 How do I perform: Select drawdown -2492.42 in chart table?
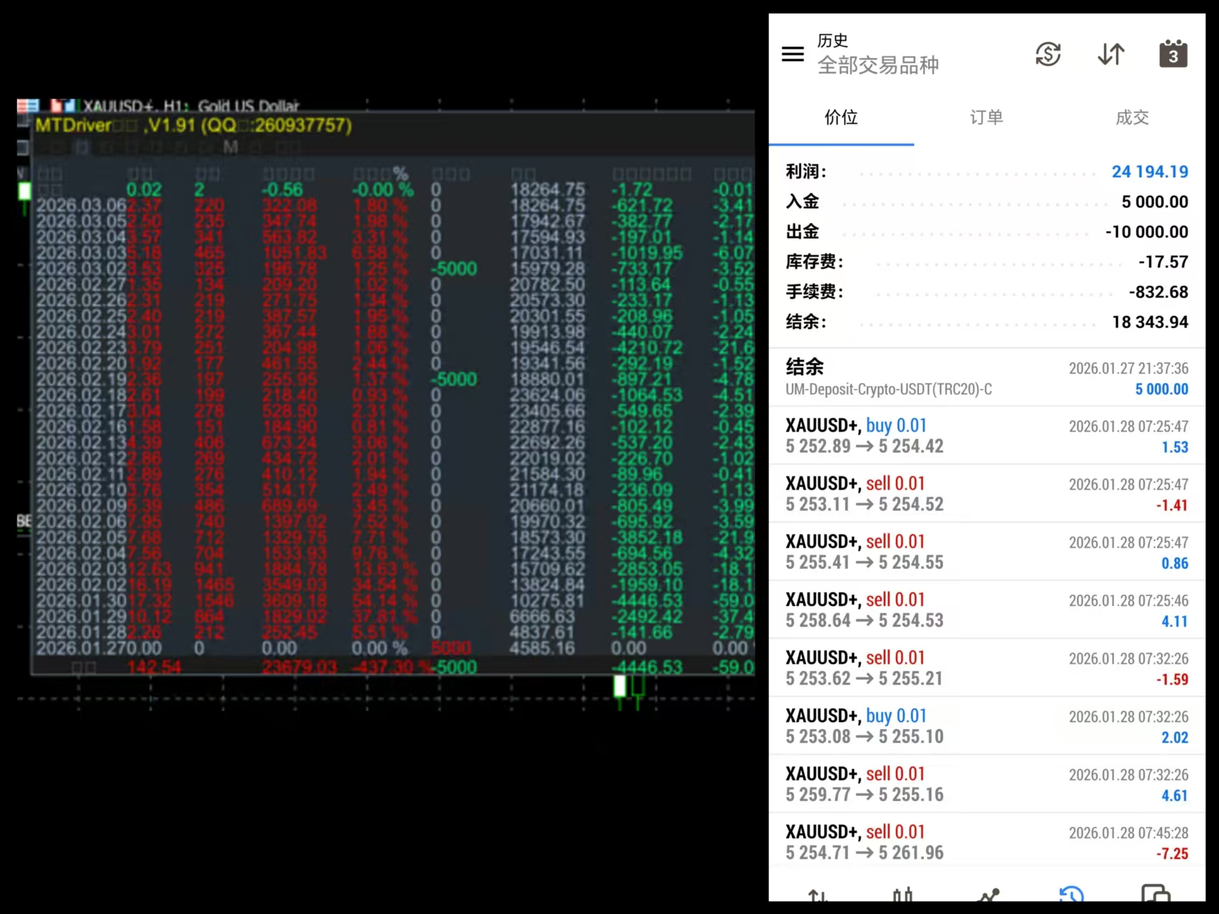[647, 616]
